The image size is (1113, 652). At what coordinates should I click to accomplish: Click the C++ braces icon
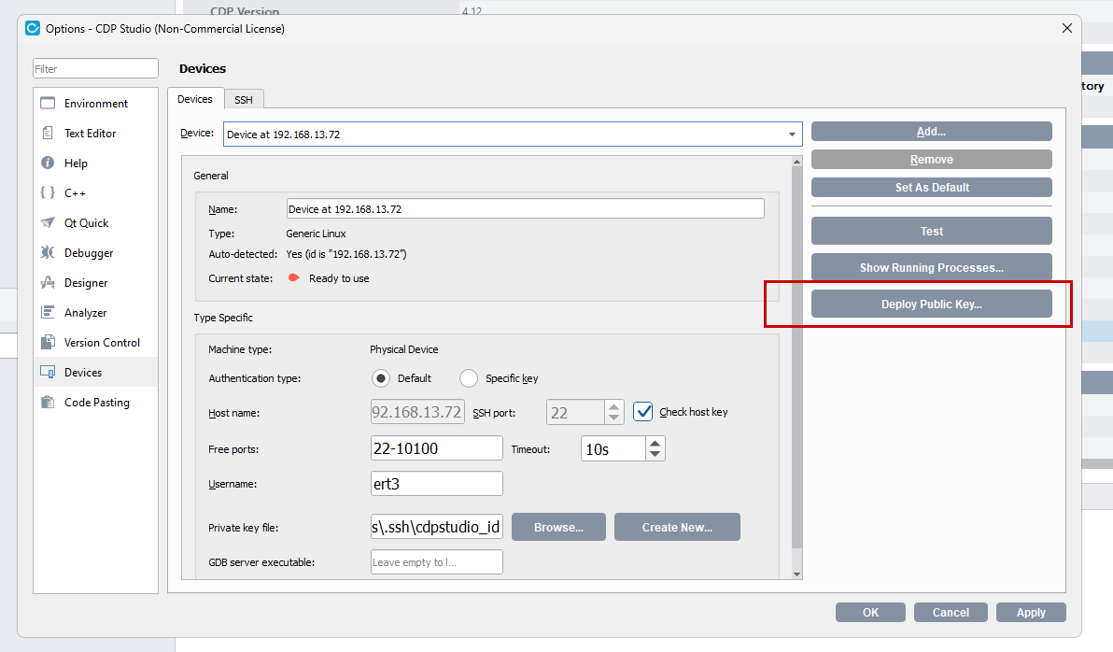[48, 192]
